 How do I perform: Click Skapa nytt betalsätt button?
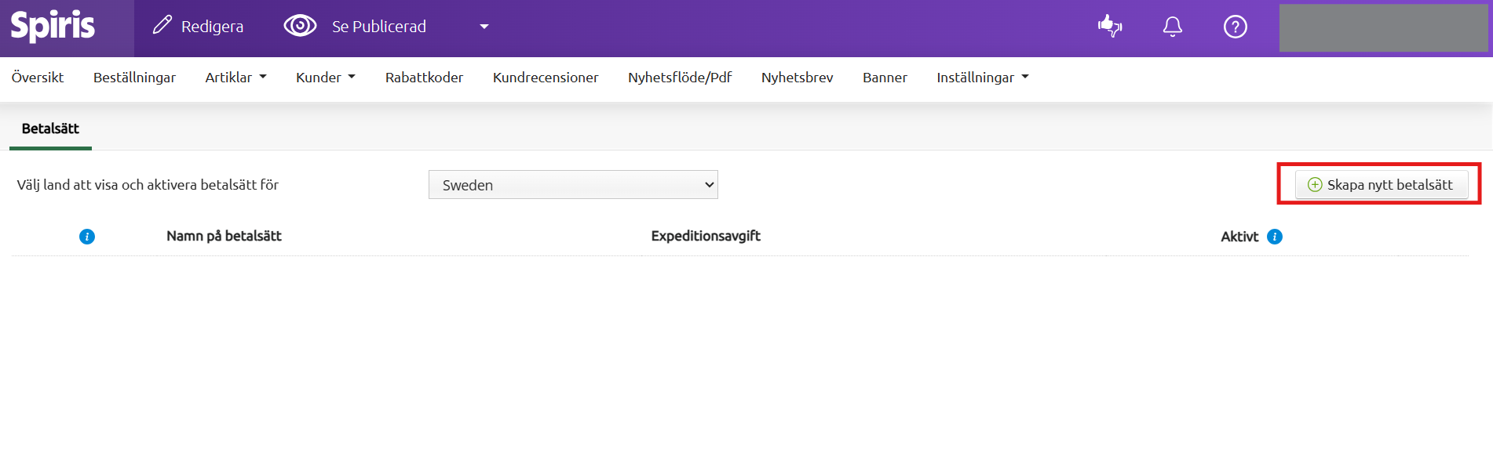[x=1381, y=185]
